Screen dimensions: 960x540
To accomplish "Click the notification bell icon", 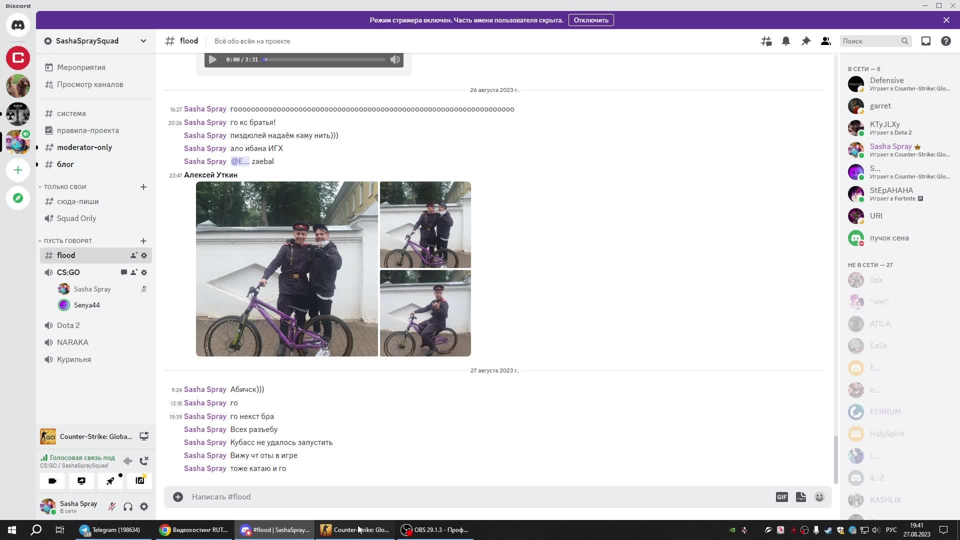I will 786,41.
